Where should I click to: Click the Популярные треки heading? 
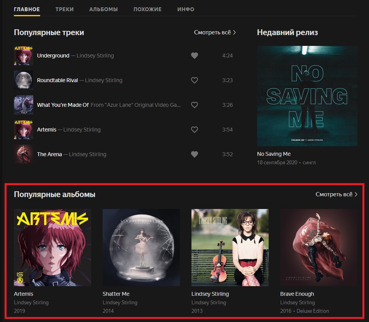click(49, 32)
